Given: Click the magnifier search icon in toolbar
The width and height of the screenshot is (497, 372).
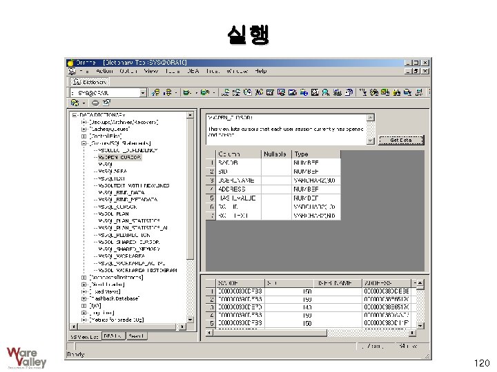Looking at the screenshot, I should tap(326, 92).
